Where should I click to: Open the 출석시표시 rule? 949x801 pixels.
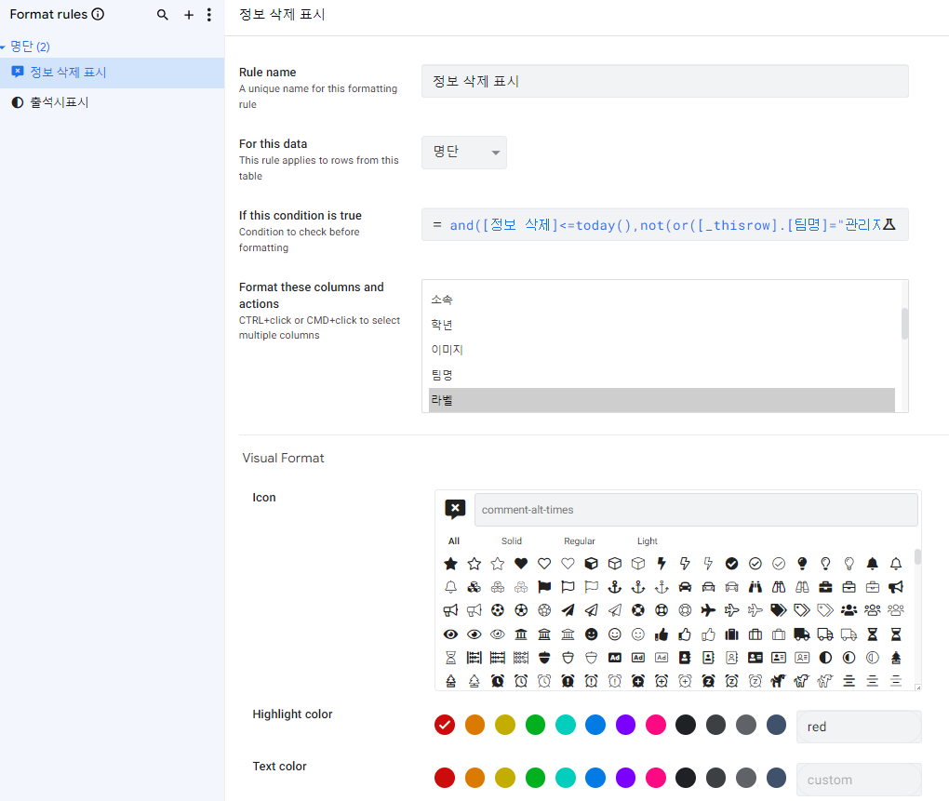point(112,102)
